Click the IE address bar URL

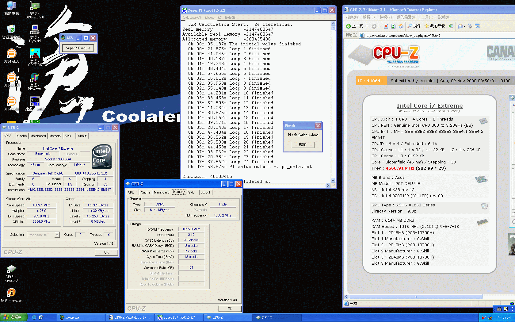coord(403,36)
